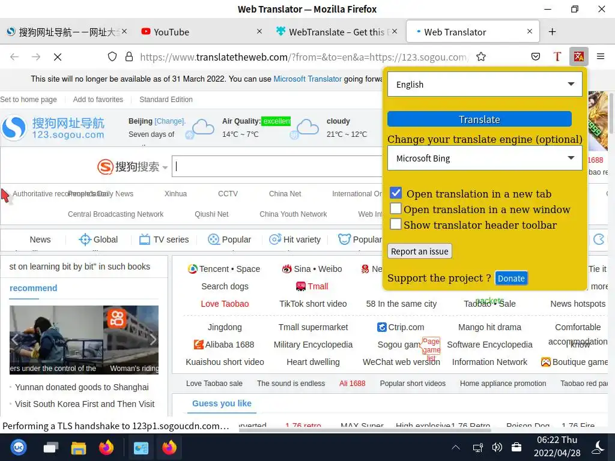615x461 pixels.
Task: Click the TikTok short video link
Action: point(313,304)
